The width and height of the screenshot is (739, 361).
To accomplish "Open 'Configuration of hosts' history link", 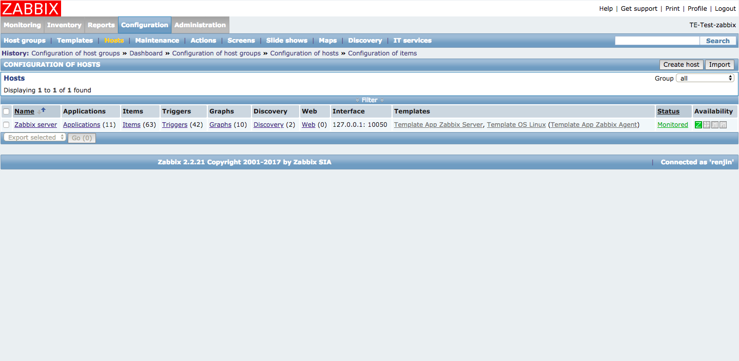I will (x=304, y=53).
